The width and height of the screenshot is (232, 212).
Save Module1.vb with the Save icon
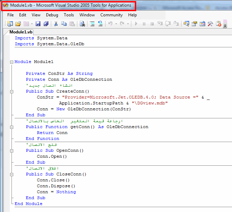tap(38, 24)
